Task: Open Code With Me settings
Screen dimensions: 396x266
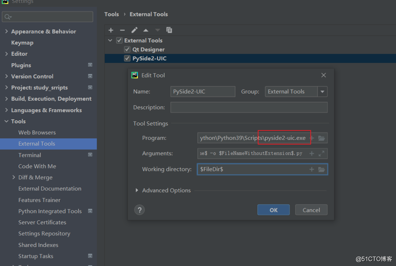Action: 37,166
